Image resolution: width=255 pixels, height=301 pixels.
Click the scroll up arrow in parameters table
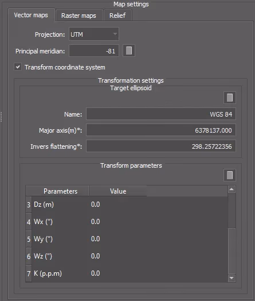(x=232, y=190)
